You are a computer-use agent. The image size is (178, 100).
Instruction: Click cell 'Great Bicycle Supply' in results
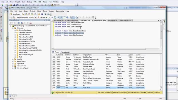89,69
